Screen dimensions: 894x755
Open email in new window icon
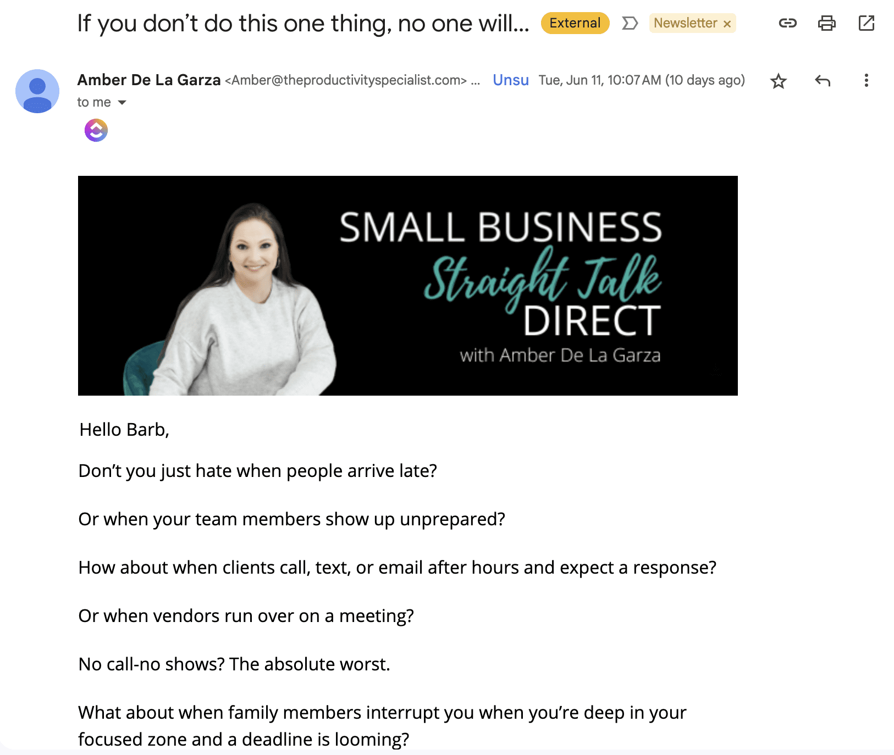(866, 23)
